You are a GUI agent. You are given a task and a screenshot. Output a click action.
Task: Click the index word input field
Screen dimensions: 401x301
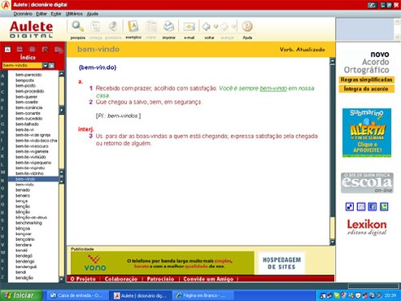pyautogui.click(x=22, y=65)
